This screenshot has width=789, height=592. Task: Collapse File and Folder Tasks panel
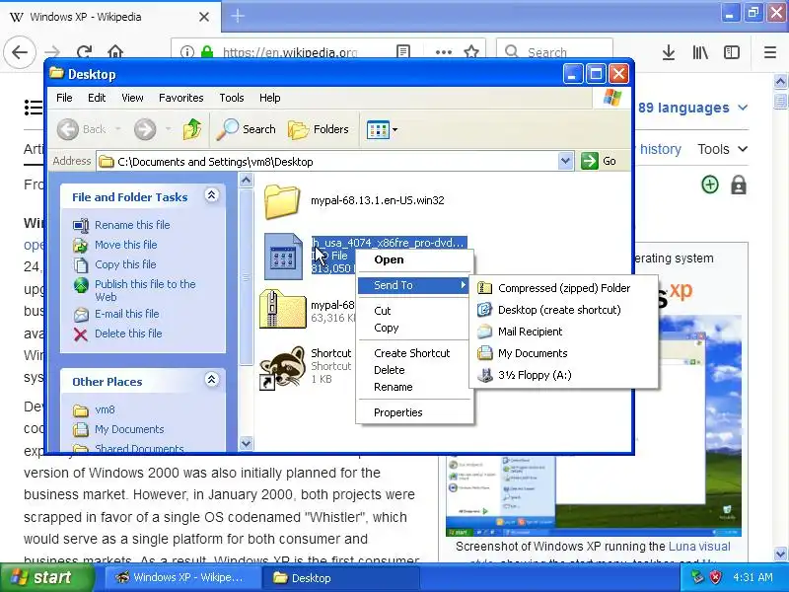tap(211, 195)
